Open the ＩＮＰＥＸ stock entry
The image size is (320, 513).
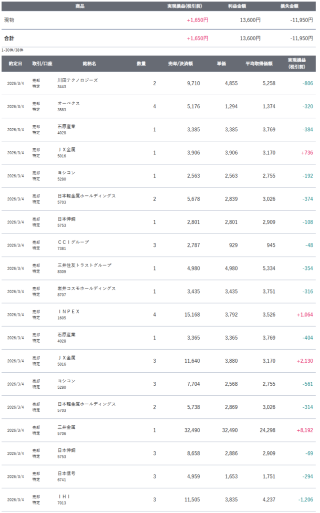pos(68,312)
